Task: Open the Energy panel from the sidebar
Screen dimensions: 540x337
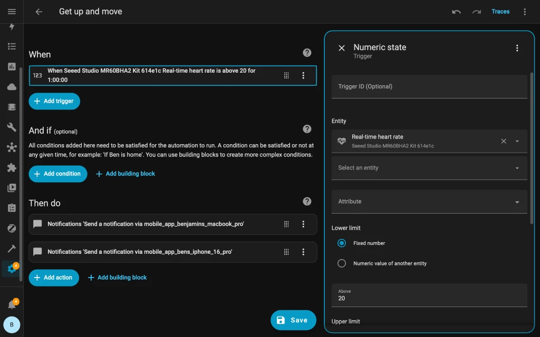Action: [x=12, y=26]
